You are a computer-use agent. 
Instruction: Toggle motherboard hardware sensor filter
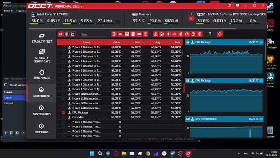click(x=127, y=34)
